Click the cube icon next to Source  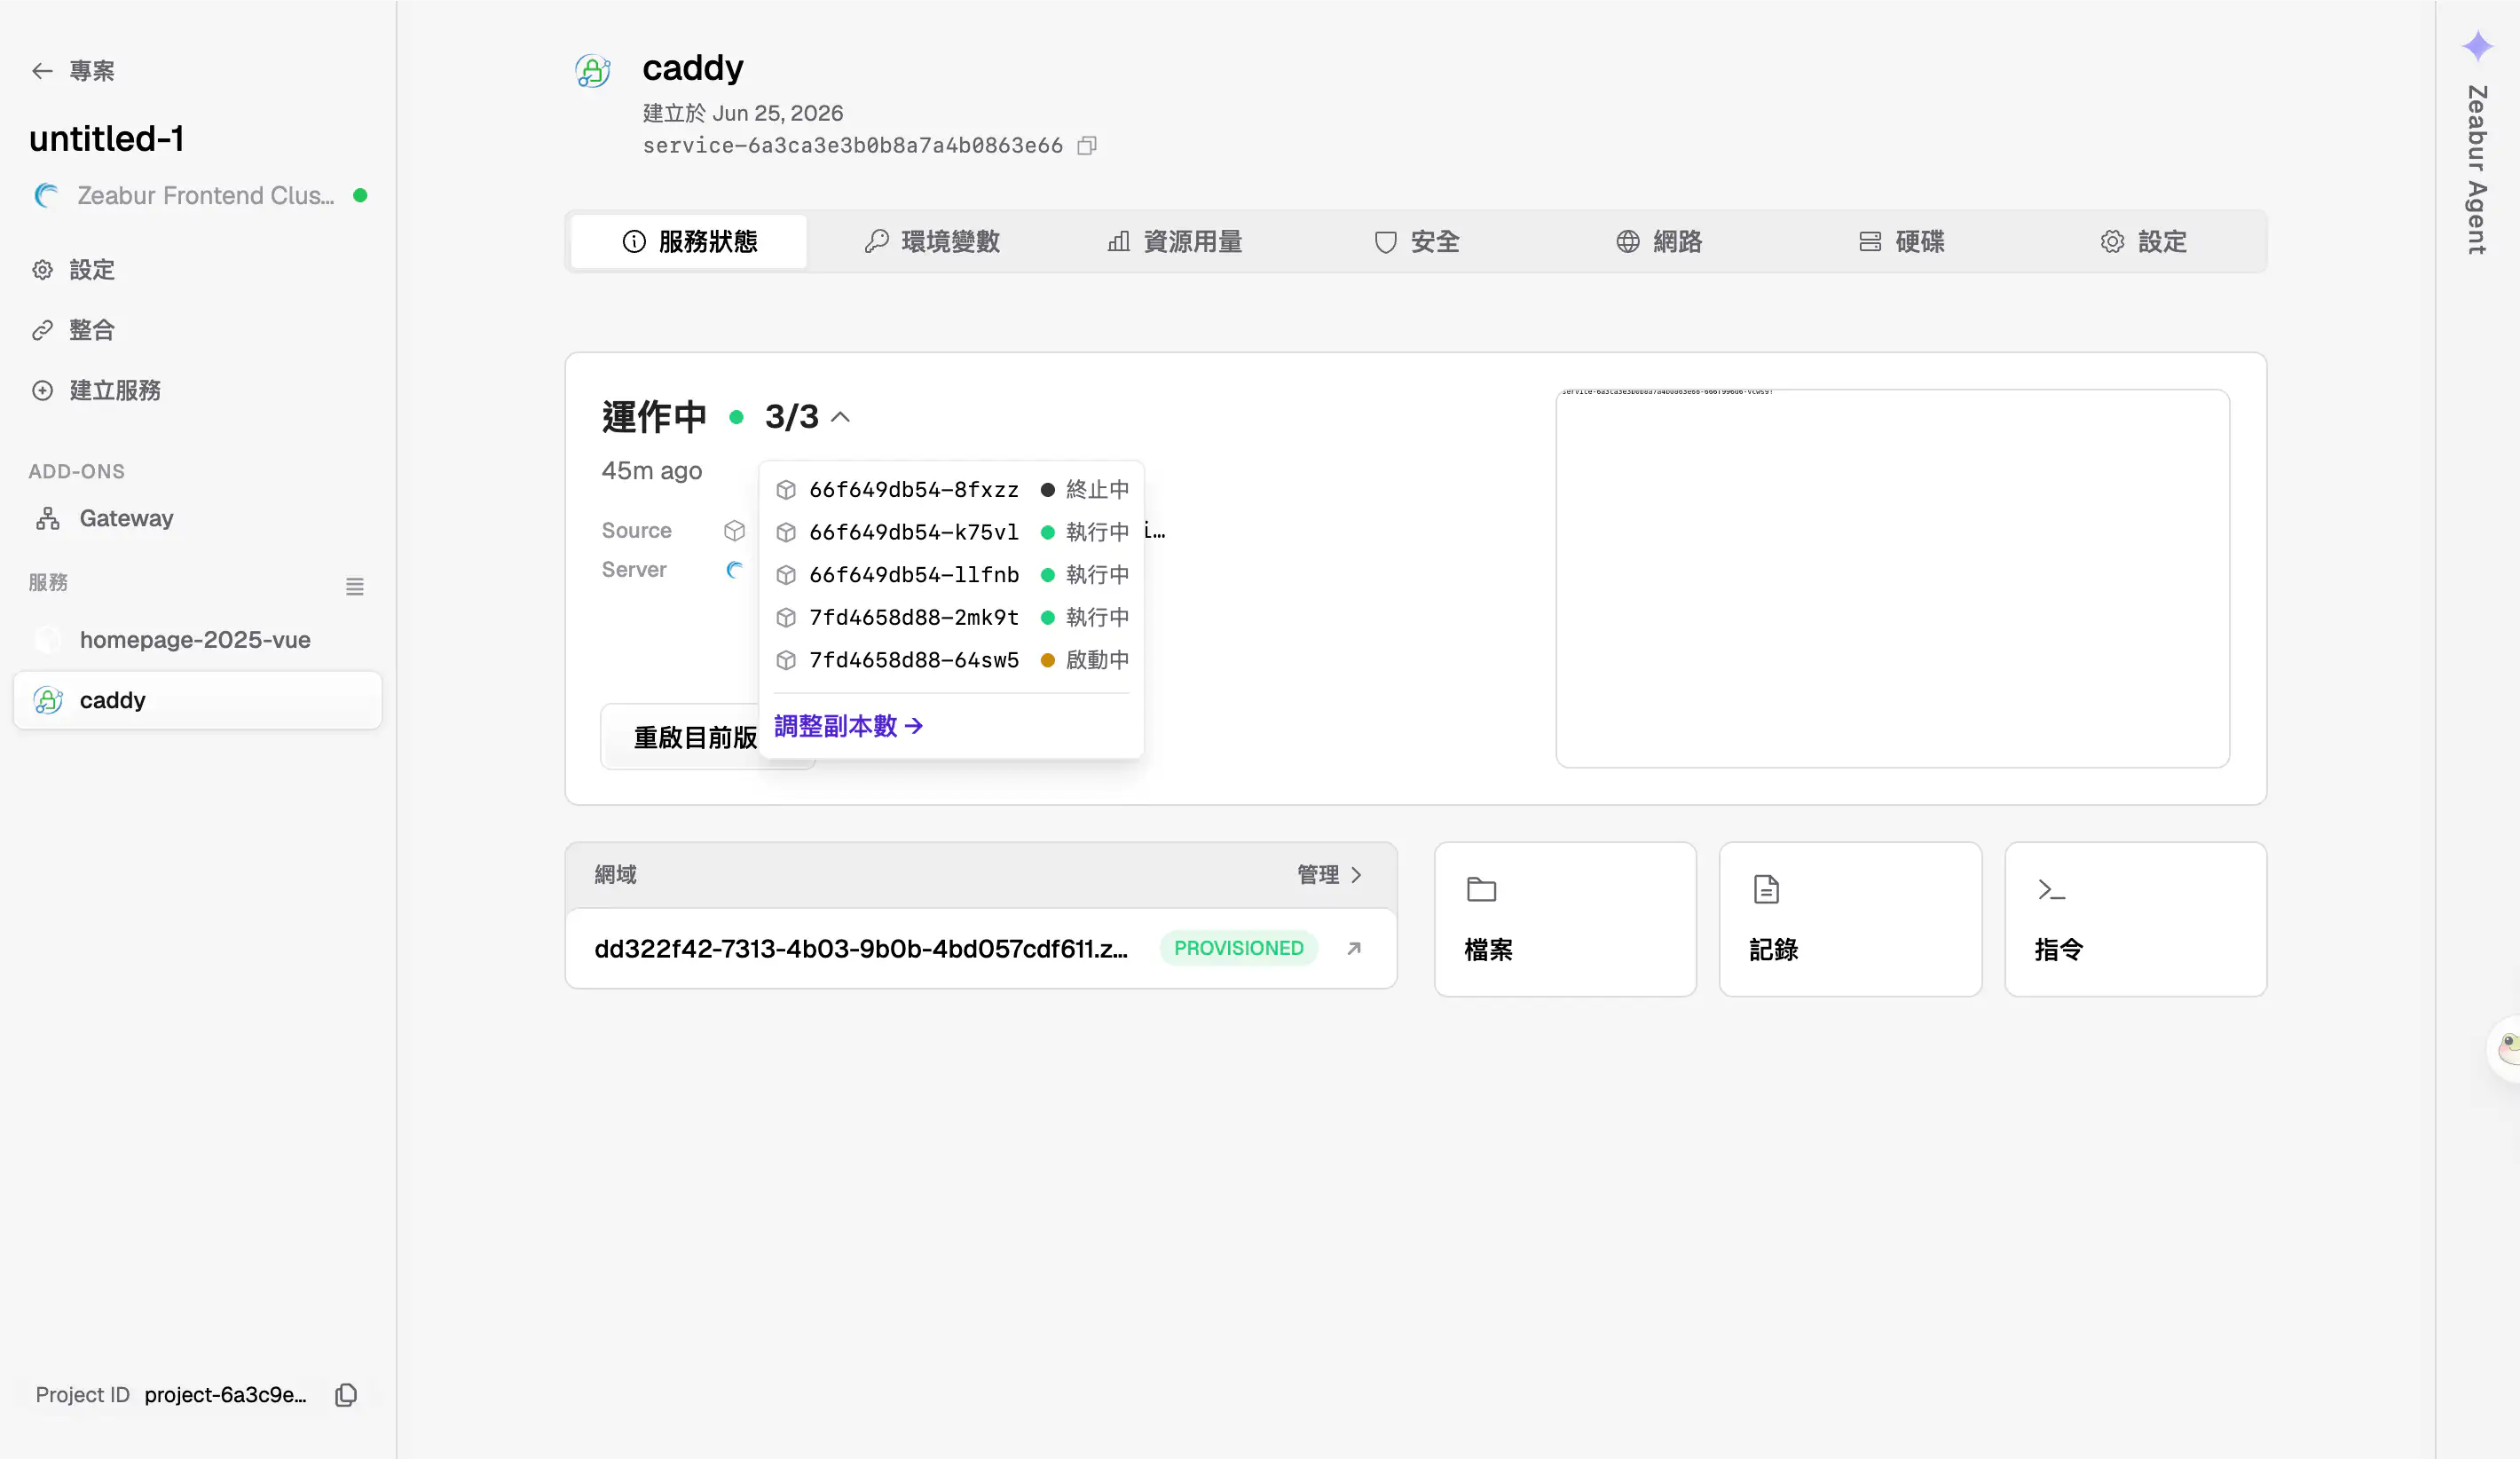point(734,530)
